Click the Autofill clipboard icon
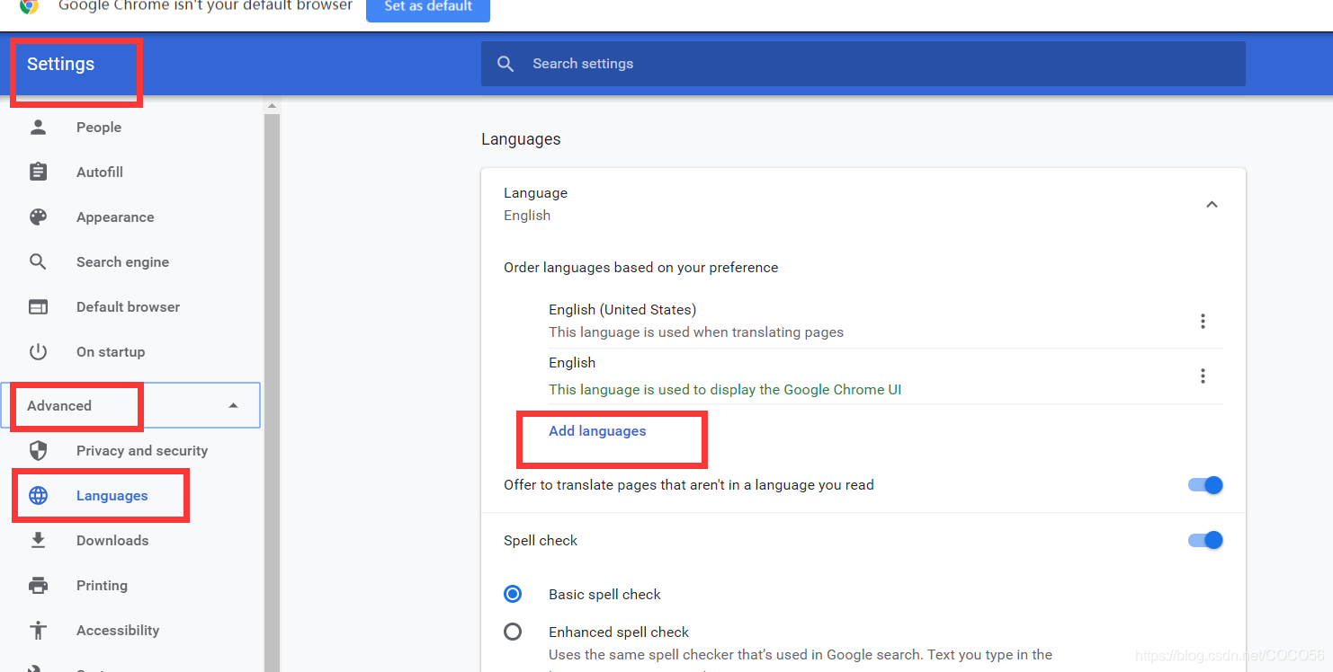The height and width of the screenshot is (672, 1333). point(38,172)
